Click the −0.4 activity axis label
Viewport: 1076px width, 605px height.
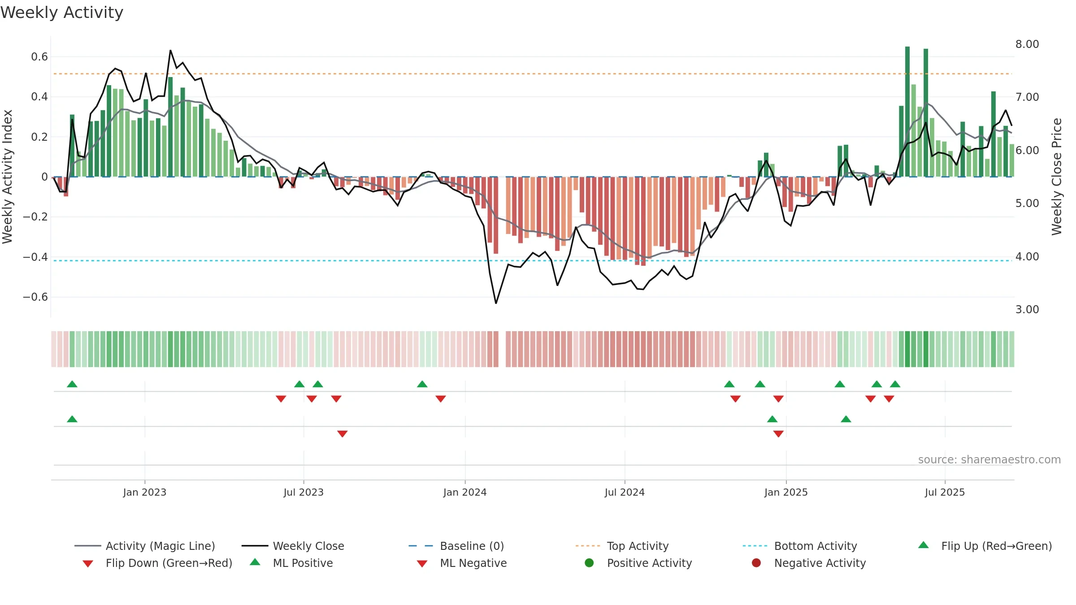(x=35, y=257)
